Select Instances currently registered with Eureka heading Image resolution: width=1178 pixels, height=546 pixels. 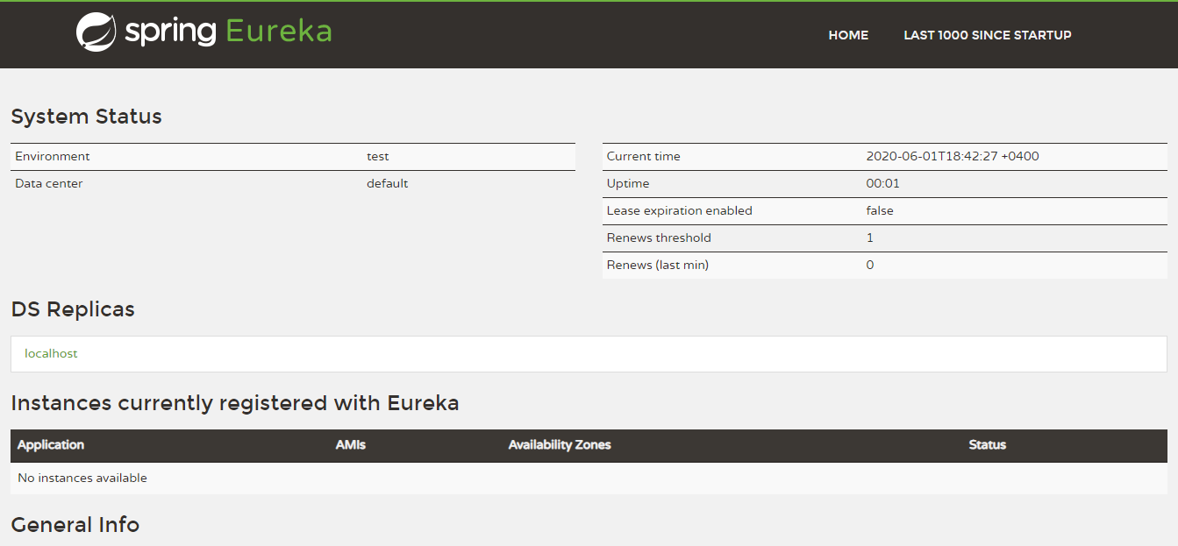coord(235,403)
